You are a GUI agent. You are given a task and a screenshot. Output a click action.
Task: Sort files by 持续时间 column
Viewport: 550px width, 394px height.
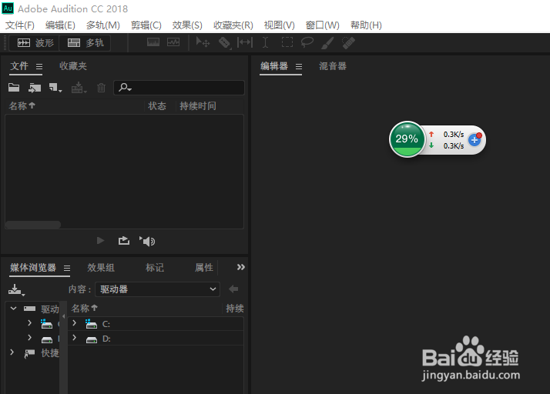pyautogui.click(x=198, y=106)
